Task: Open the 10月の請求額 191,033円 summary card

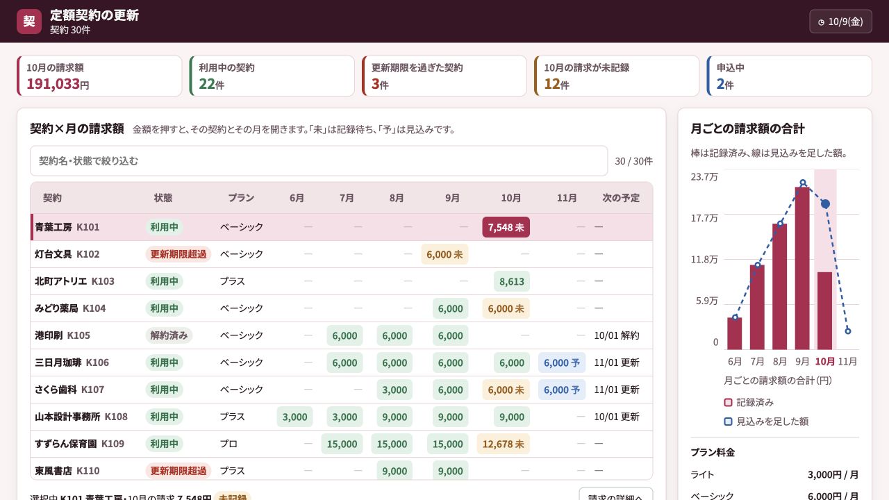Action: click(x=99, y=76)
